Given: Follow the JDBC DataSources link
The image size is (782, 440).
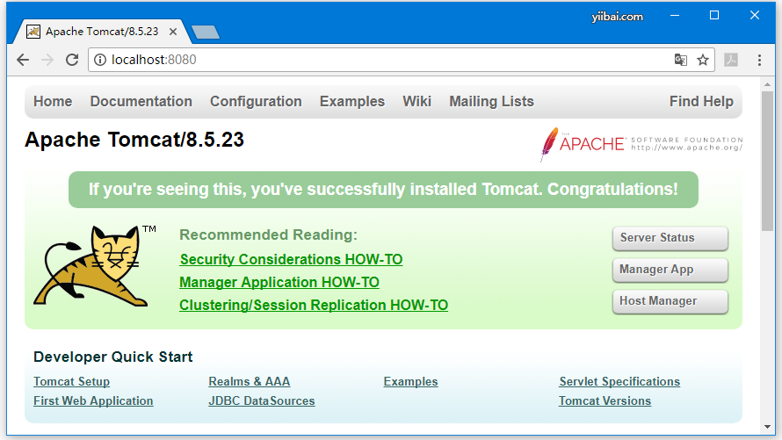Looking at the screenshot, I should click(261, 401).
